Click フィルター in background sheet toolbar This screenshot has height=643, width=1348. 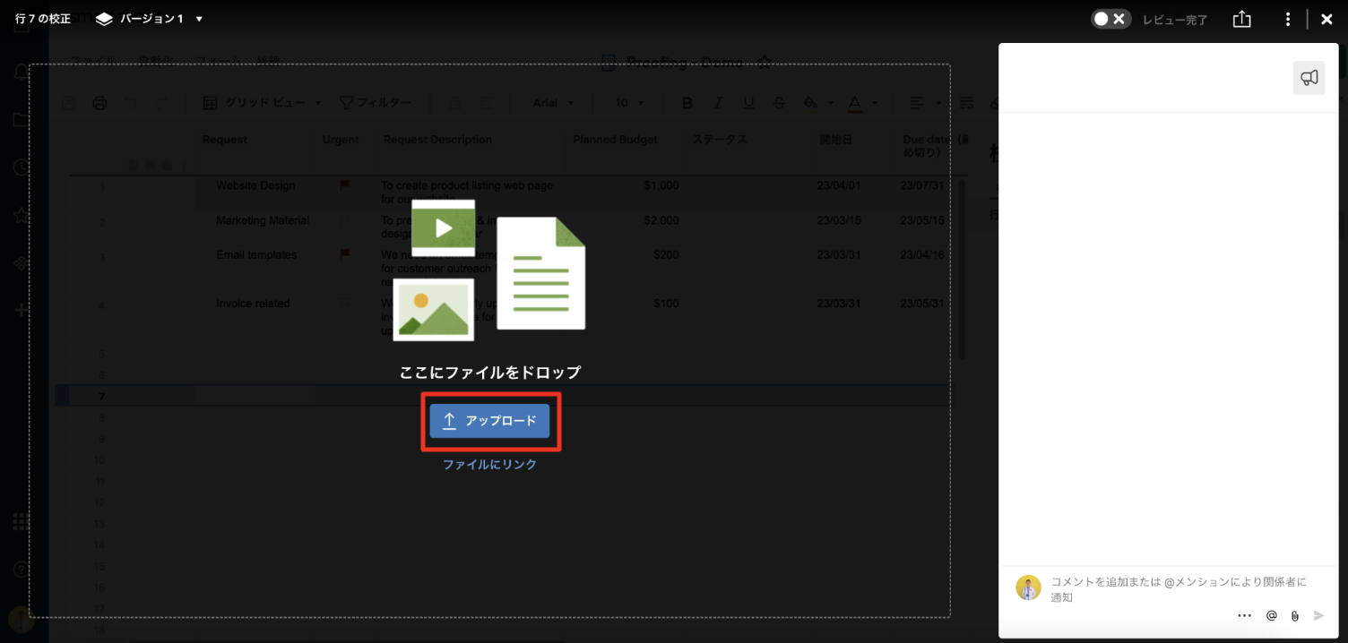pyautogui.click(x=376, y=103)
